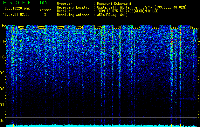Click the kHz axis unit label
The height and width of the screenshot is (127, 200).
(3, 26)
